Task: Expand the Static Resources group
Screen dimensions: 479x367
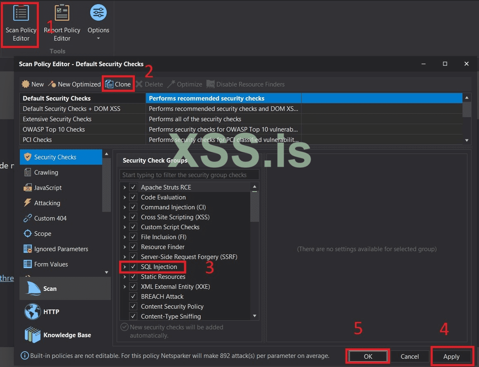Action: point(125,276)
